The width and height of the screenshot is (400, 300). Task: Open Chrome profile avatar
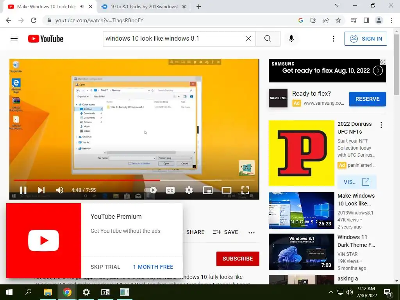[379, 20]
